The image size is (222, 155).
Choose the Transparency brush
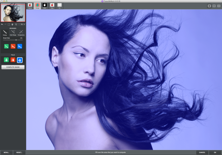pos(21,33)
